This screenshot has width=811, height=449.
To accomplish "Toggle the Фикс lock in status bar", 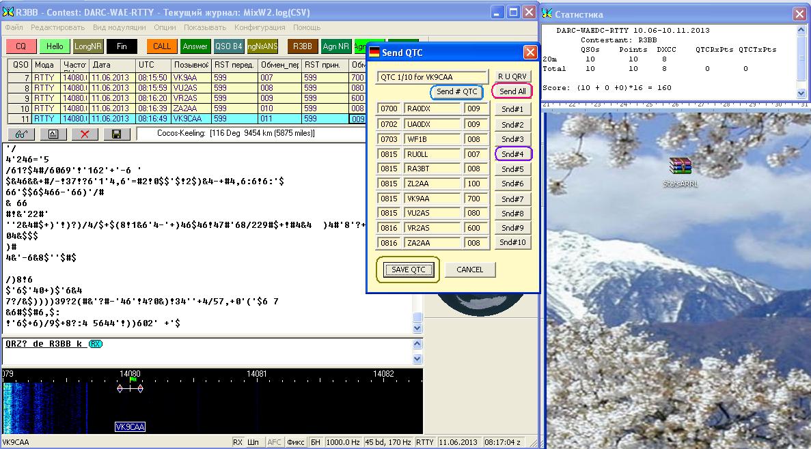I will pos(295,442).
